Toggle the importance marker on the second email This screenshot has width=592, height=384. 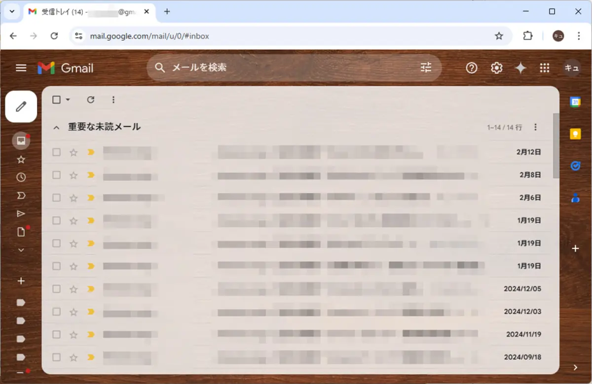click(x=90, y=175)
